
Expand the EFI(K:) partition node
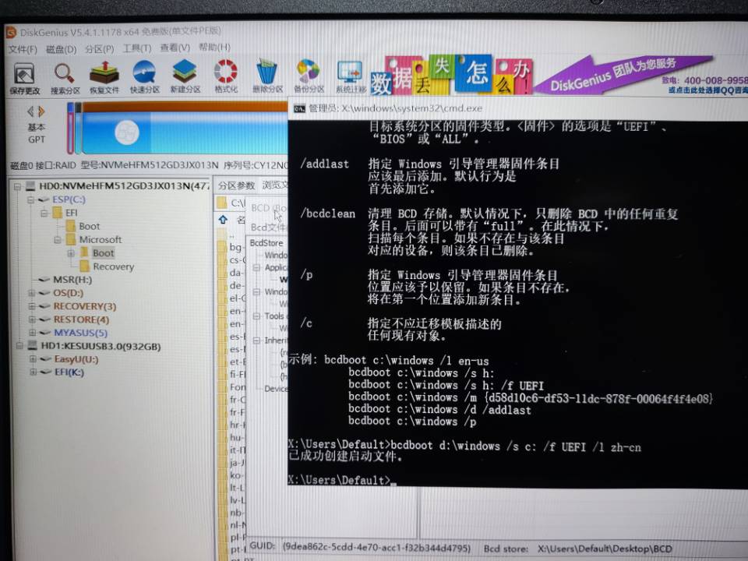pos(33,372)
